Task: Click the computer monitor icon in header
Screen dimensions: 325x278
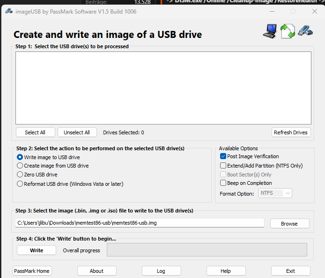Action: click(x=270, y=31)
